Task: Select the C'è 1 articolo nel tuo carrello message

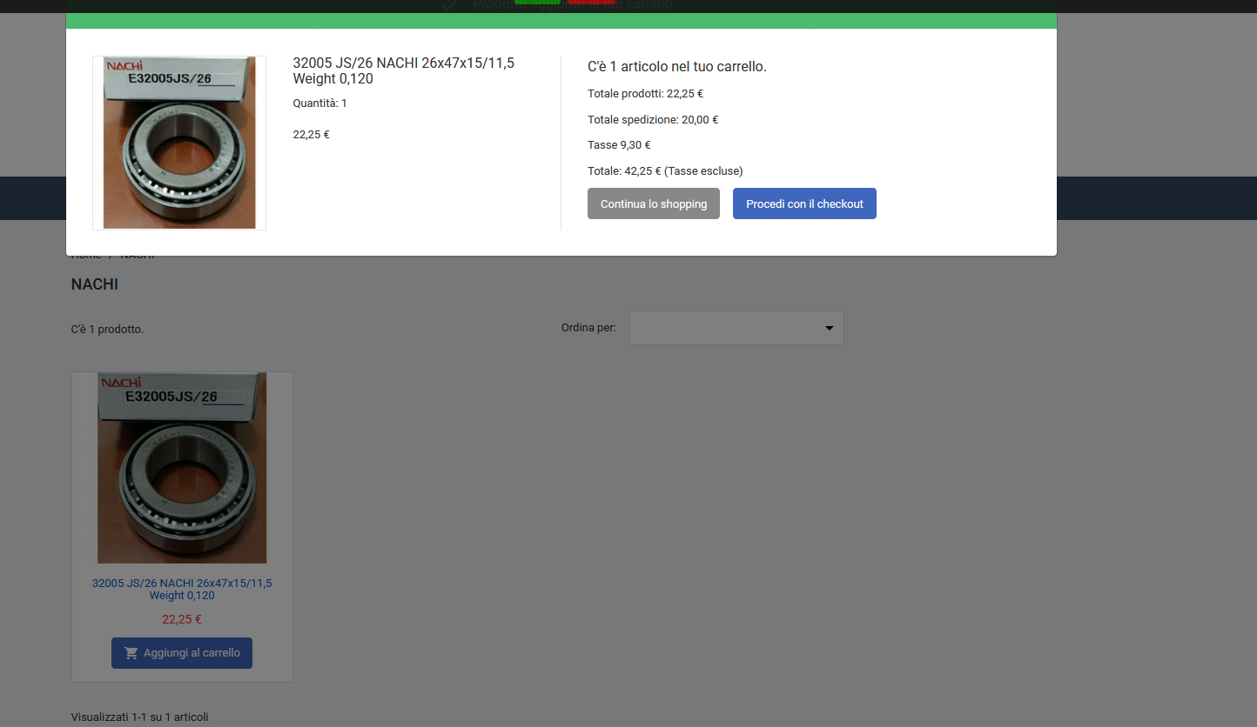Action: tap(677, 67)
